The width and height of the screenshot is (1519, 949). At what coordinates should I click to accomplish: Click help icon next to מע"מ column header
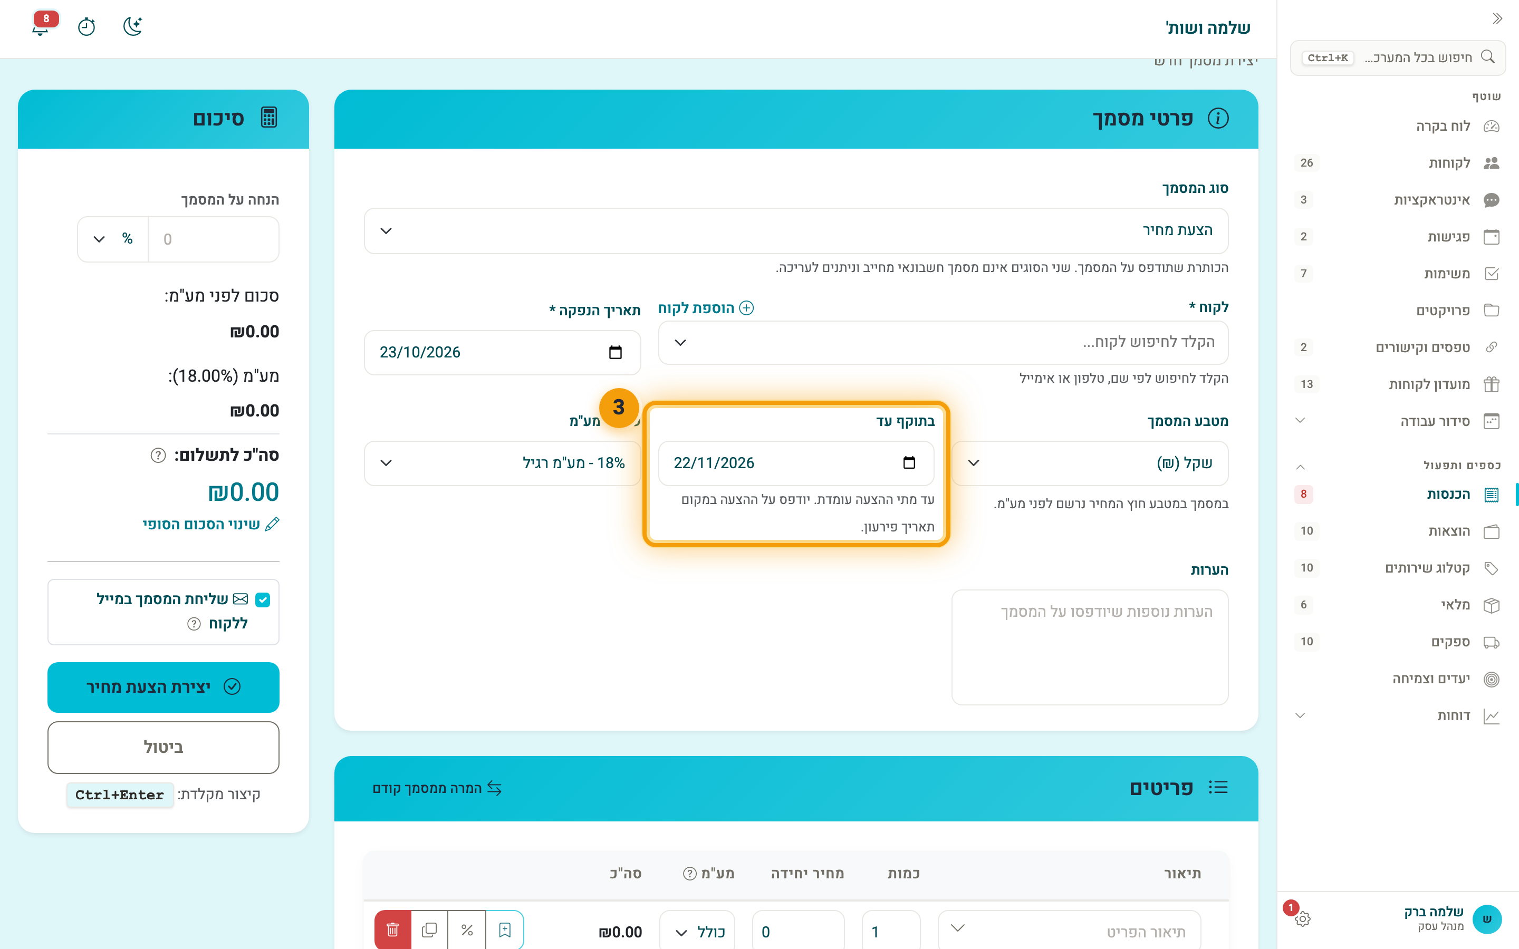[690, 874]
